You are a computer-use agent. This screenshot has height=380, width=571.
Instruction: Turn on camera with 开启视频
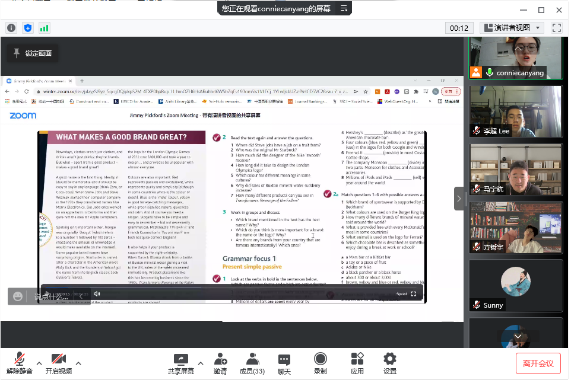[58, 363]
